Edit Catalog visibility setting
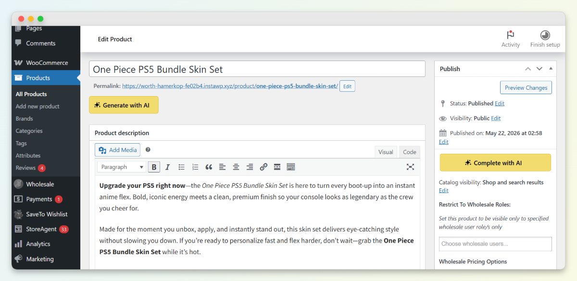577x281 pixels. 443,191
